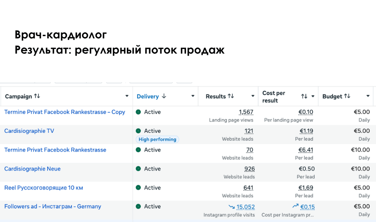Click the 641 website leads result
Image resolution: width=376 pixels, height=222 pixels.
pos(248,188)
